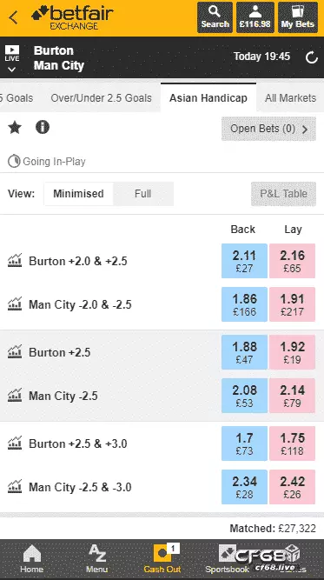This screenshot has height=580, width=324.
Task: Switch the view to Full
Action: 143,193
